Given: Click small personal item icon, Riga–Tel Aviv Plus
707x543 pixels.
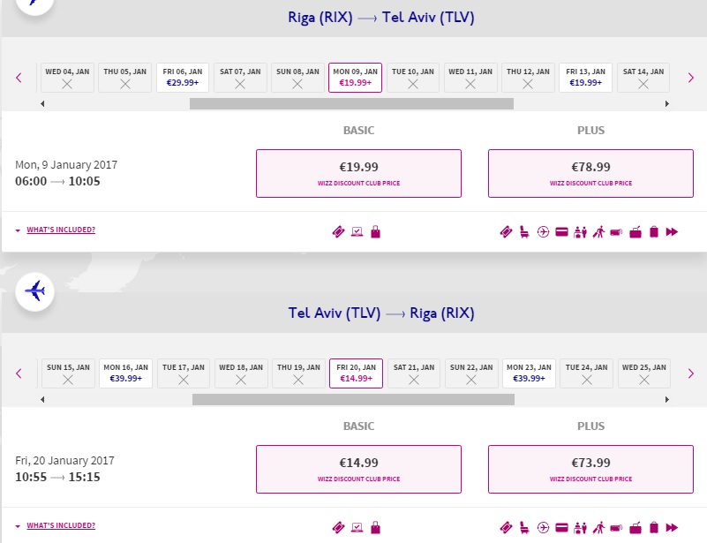Looking at the screenshot, I should [616, 232].
